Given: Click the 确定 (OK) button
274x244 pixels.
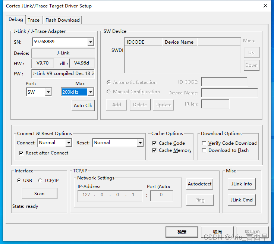Looking at the screenshot, I should pyautogui.click(x=182, y=232).
